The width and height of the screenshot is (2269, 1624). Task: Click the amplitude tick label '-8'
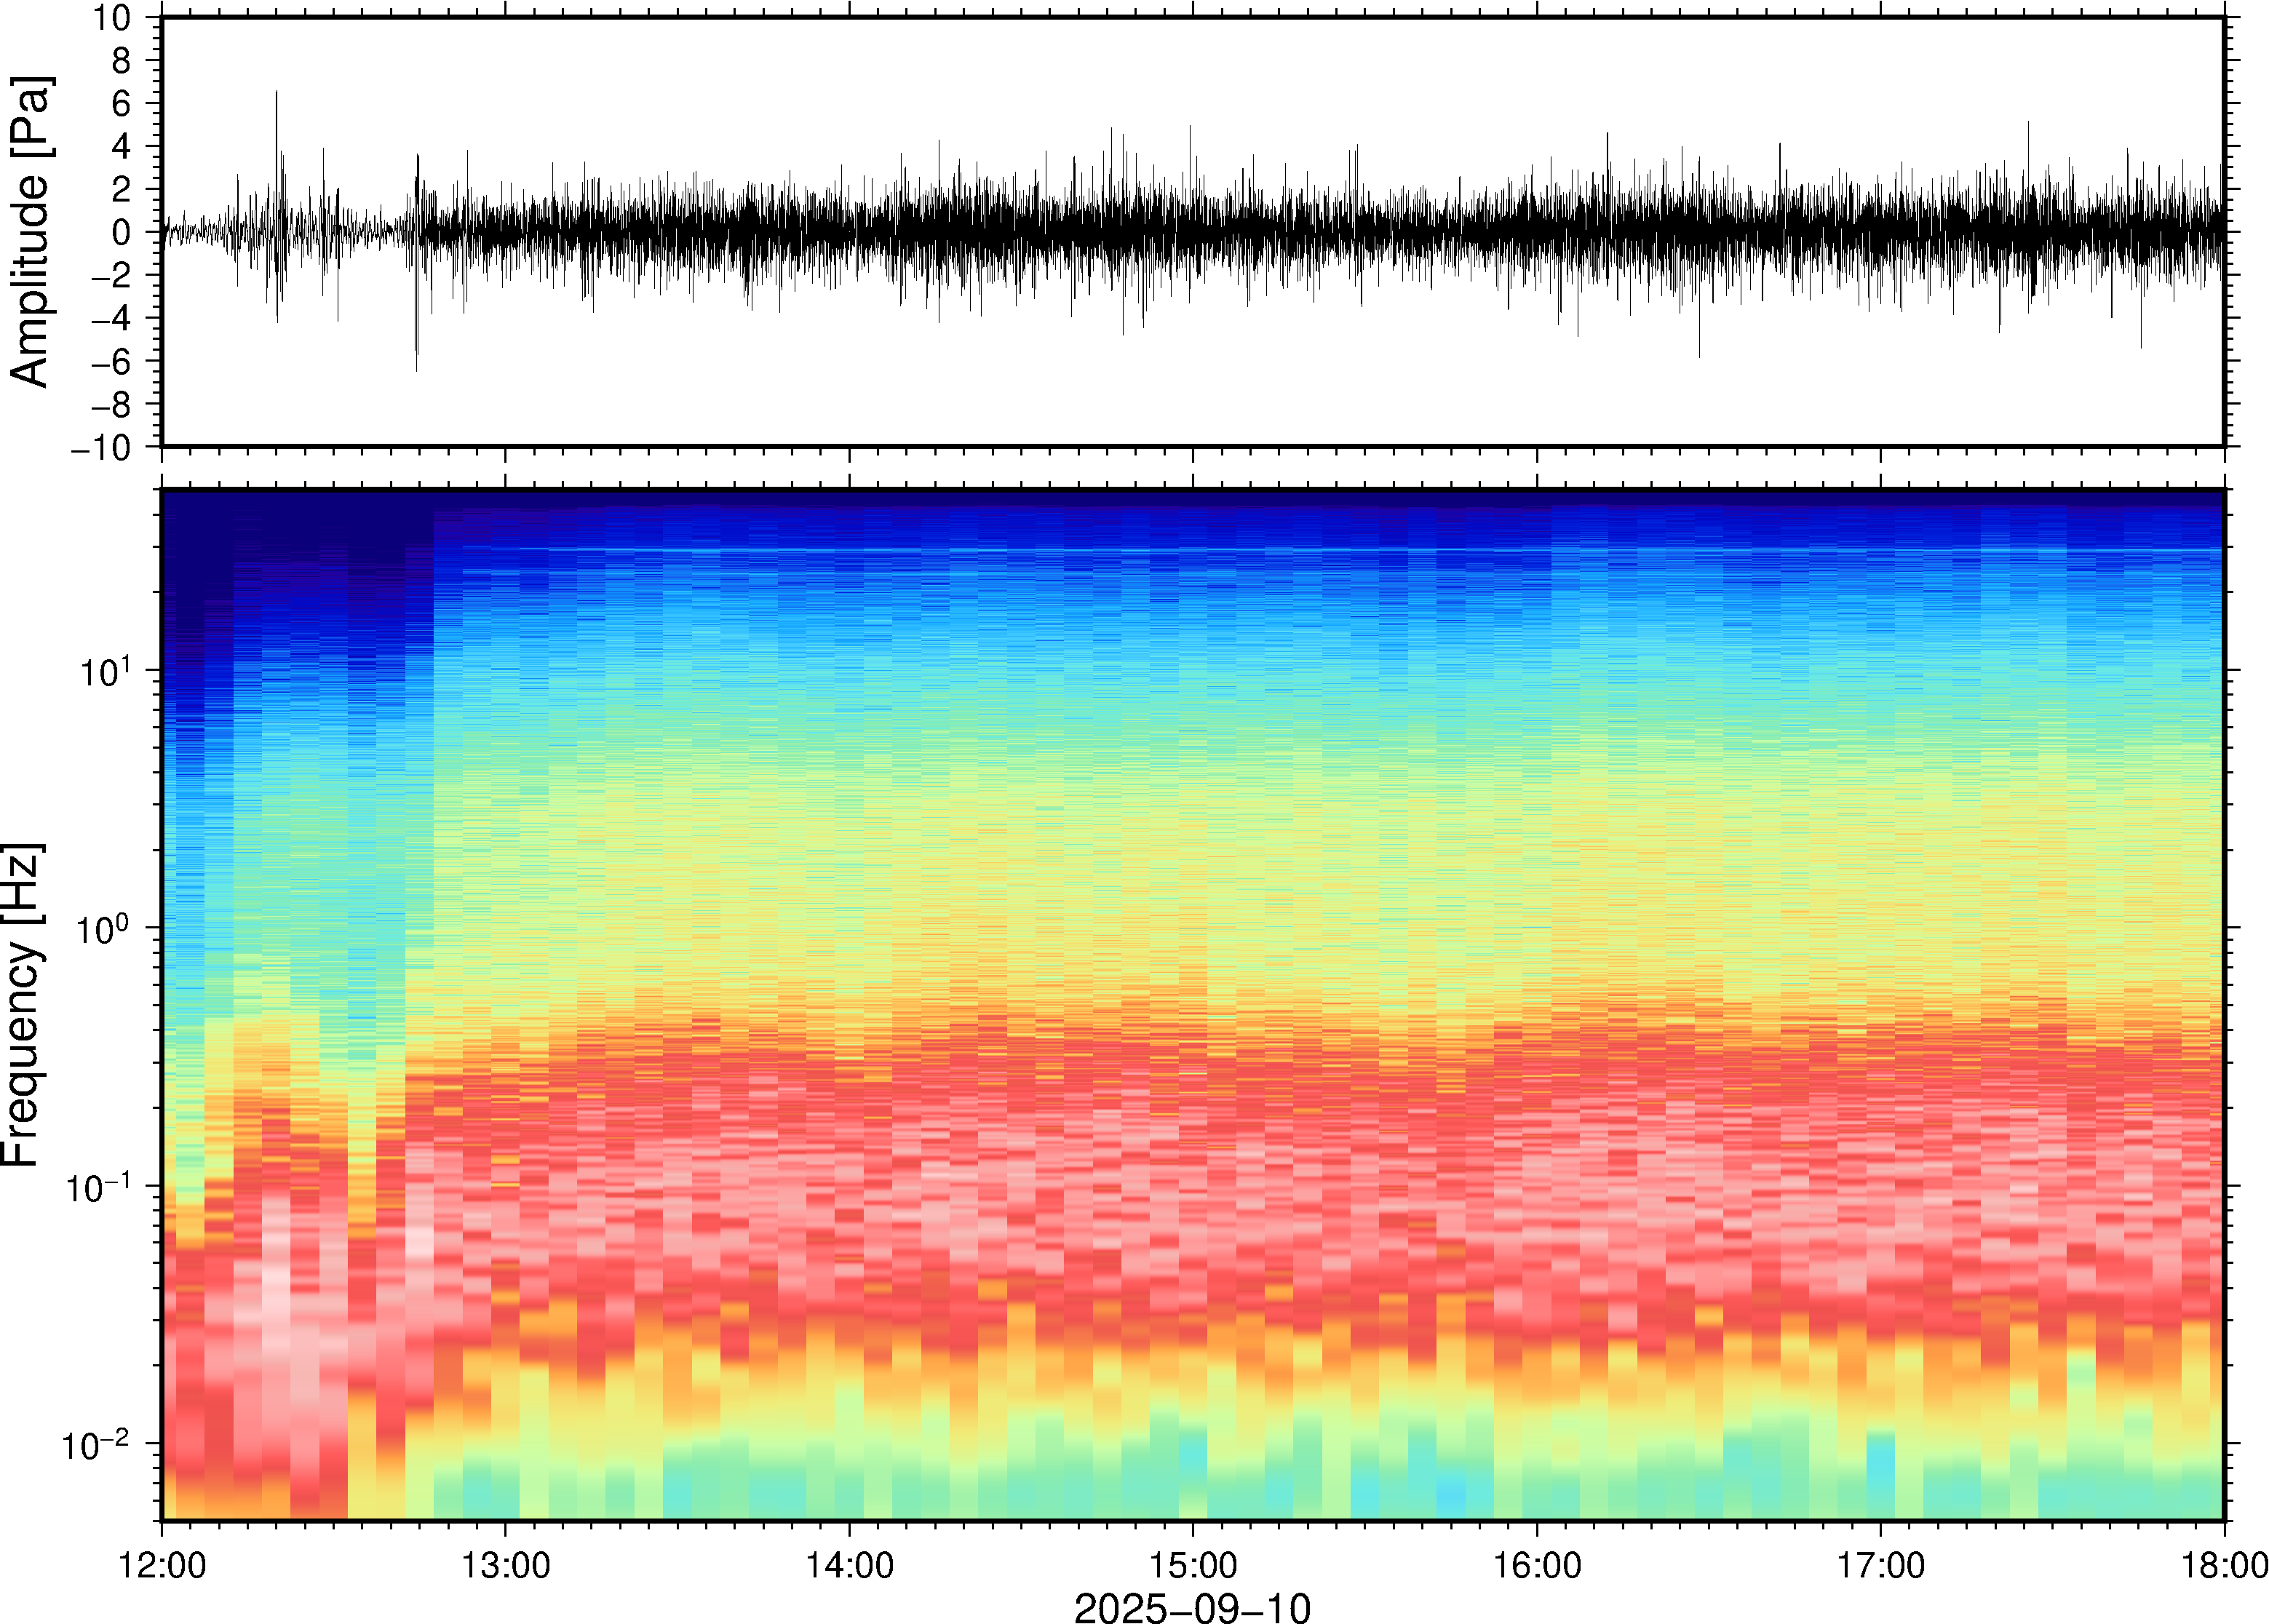pyautogui.click(x=110, y=404)
